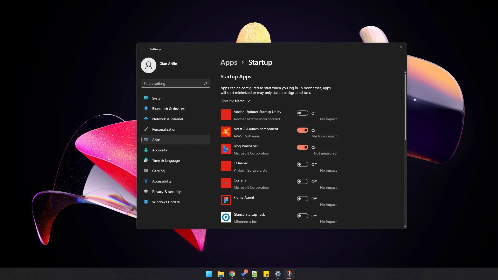This screenshot has height=280, width=498.
Task: Disable Avast AvLaunch component at startup
Action: [x=302, y=130]
